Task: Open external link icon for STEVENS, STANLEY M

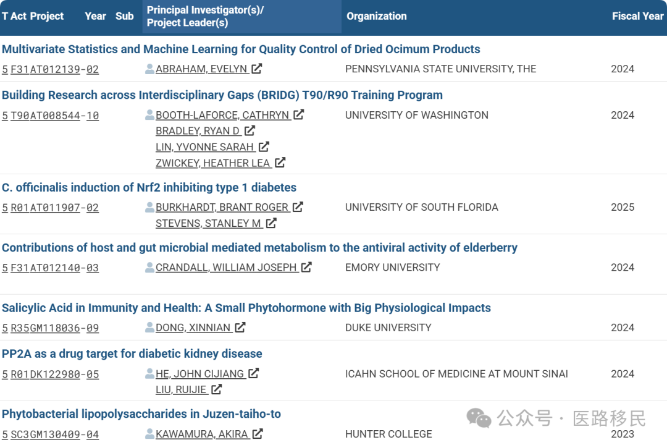Action: click(x=271, y=223)
